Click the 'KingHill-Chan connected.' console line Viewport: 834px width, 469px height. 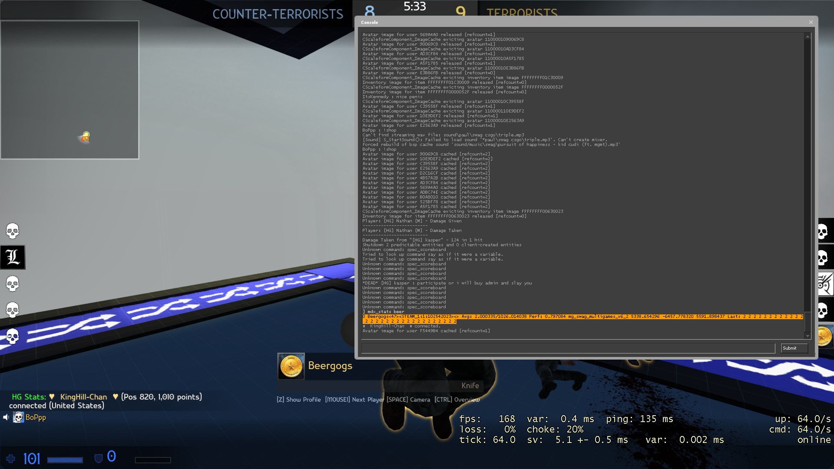[x=401, y=326]
